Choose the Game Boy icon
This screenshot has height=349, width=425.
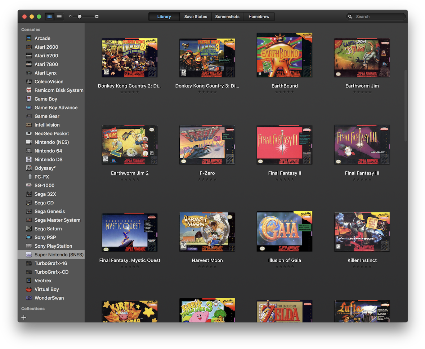point(29,99)
